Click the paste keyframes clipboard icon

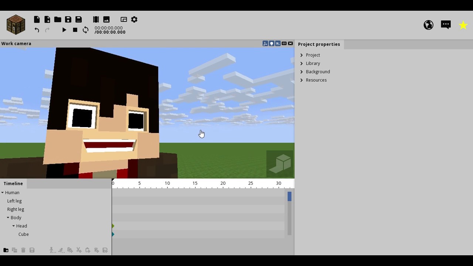click(88, 250)
